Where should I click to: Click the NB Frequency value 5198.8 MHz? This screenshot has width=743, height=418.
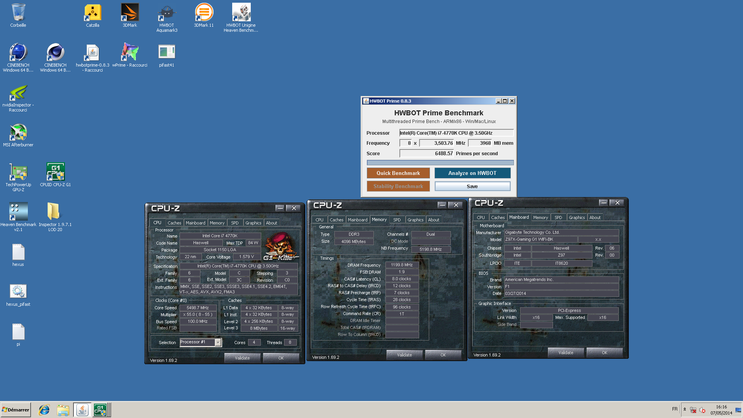(x=430, y=249)
